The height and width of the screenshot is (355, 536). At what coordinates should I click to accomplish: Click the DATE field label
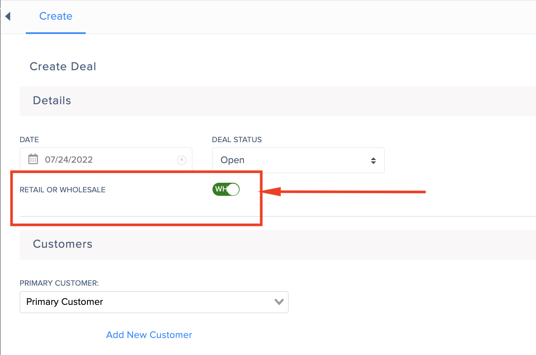point(29,140)
